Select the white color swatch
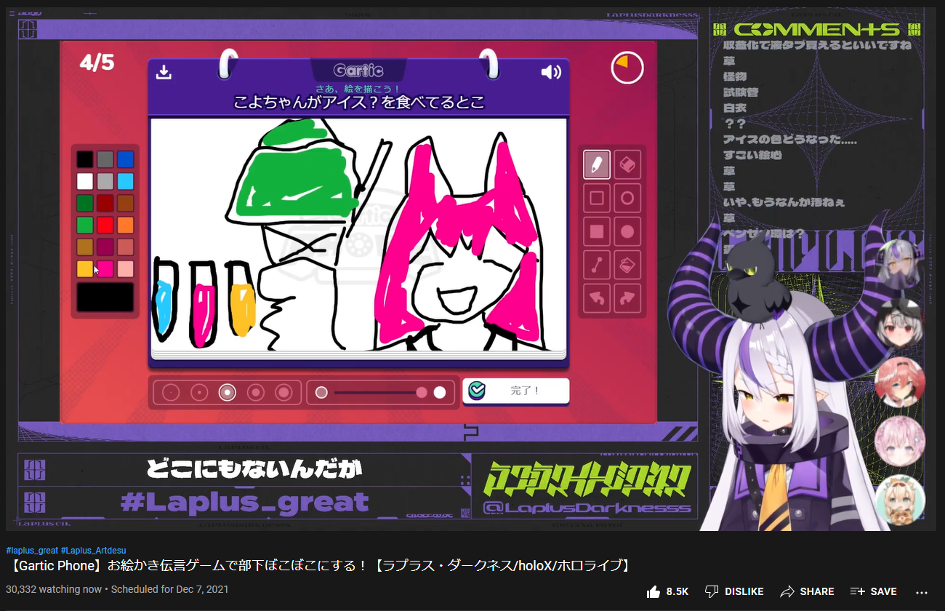Image resolution: width=945 pixels, height=611 pixels. pos(85,181)
